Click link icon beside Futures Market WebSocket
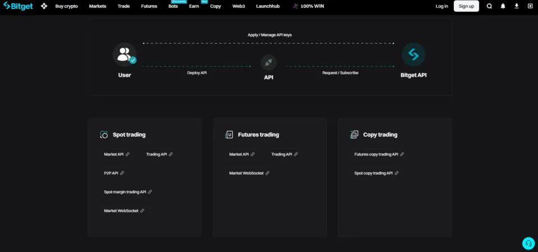The width and height of the screenshot is (538, 252). 268,173
